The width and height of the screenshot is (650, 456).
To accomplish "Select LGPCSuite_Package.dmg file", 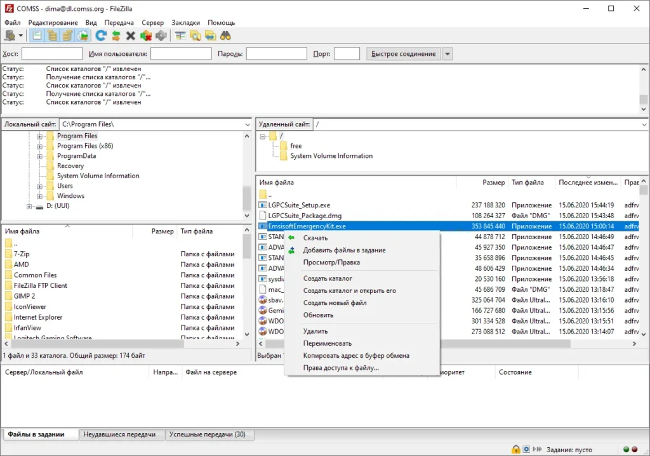I will tap(305, 216).
